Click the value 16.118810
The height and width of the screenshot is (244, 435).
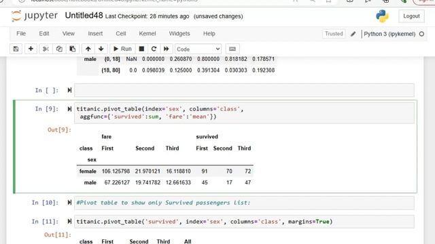point(178,171)
